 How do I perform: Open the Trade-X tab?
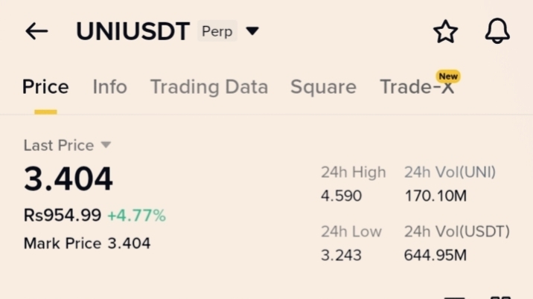coord(415,88)
